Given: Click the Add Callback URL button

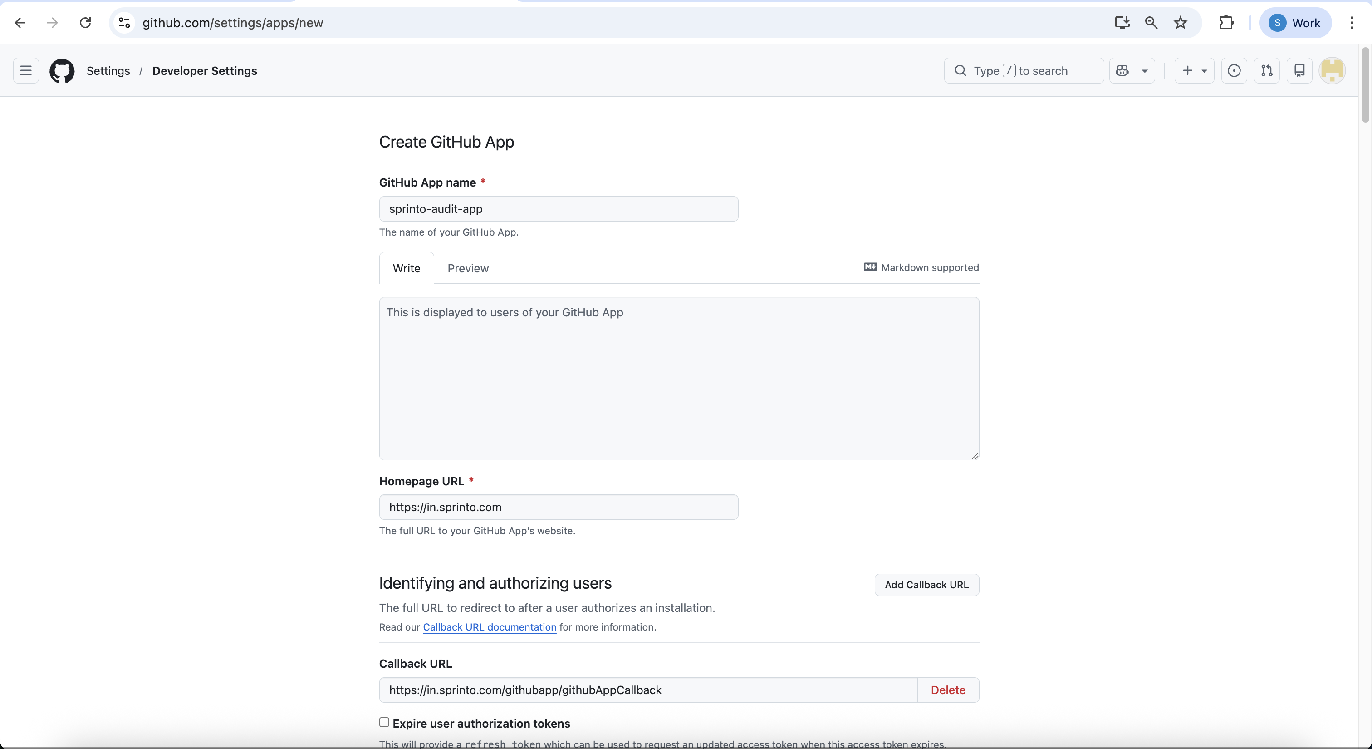Looking at the screenshot, I should (x=926, y=585).
